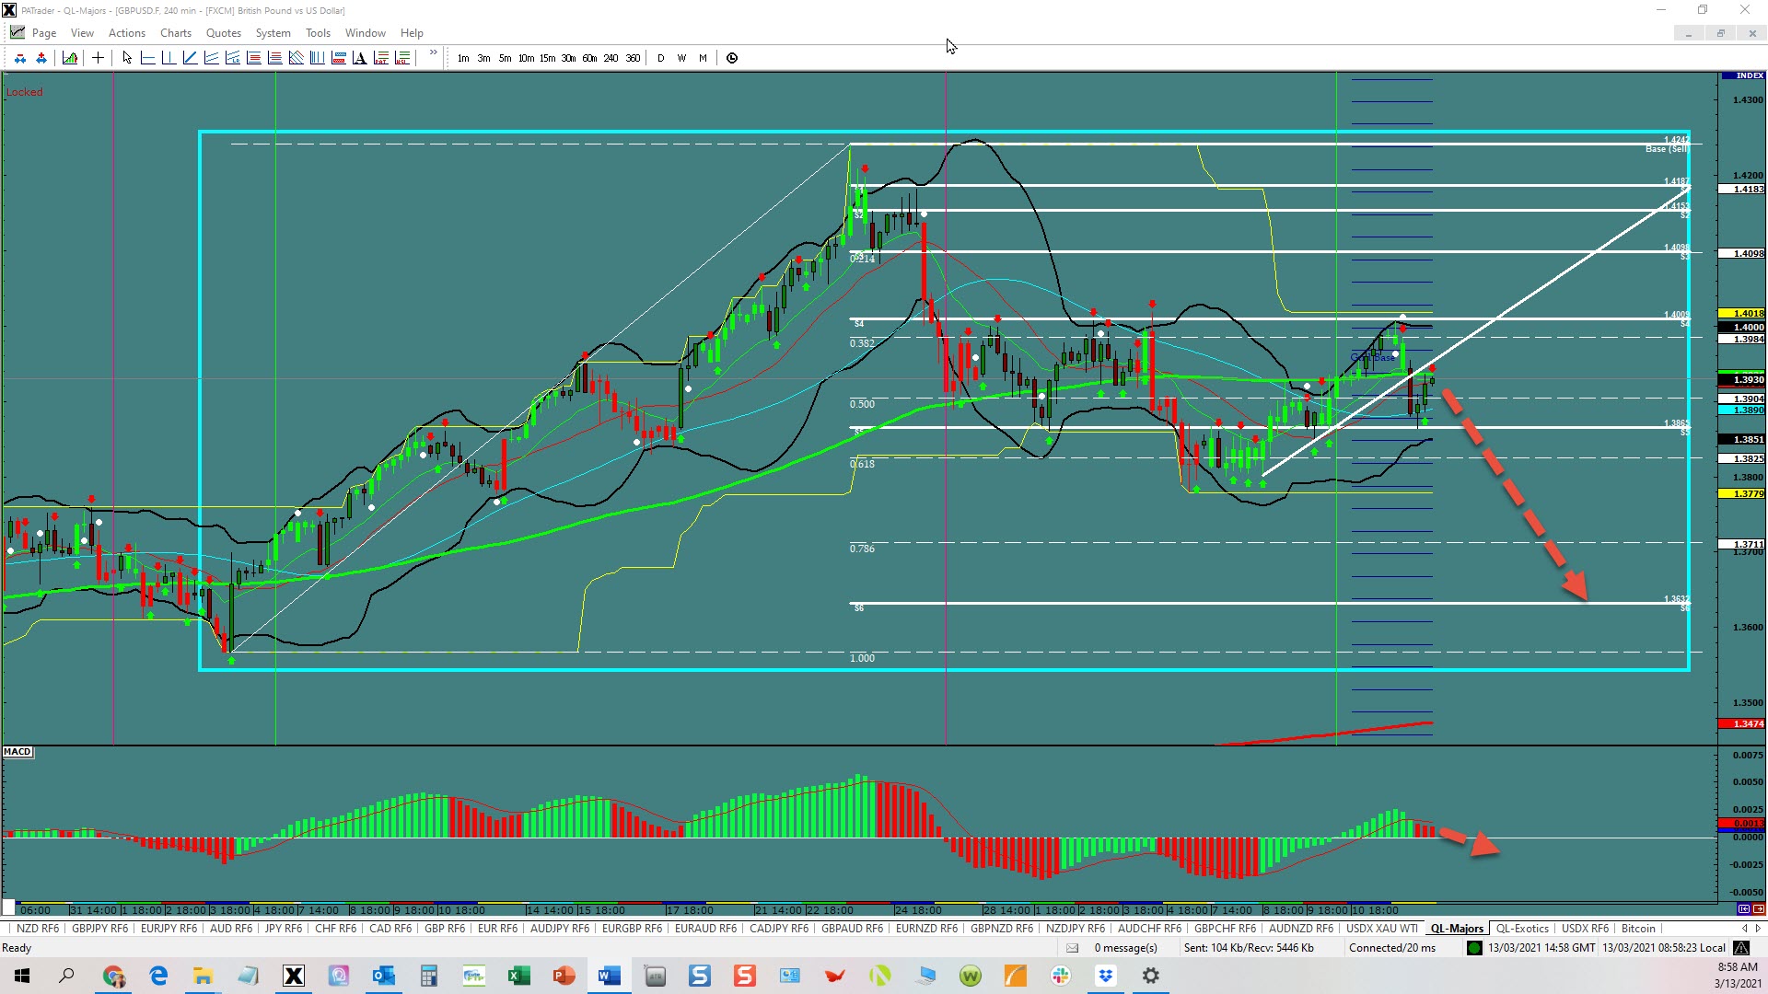Click the 1.4018 yellow price marker

[x=1742, y=314]
